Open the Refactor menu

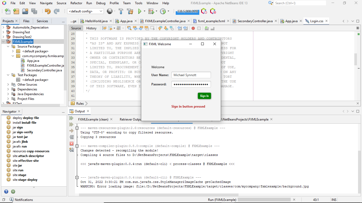coord(76,3)
